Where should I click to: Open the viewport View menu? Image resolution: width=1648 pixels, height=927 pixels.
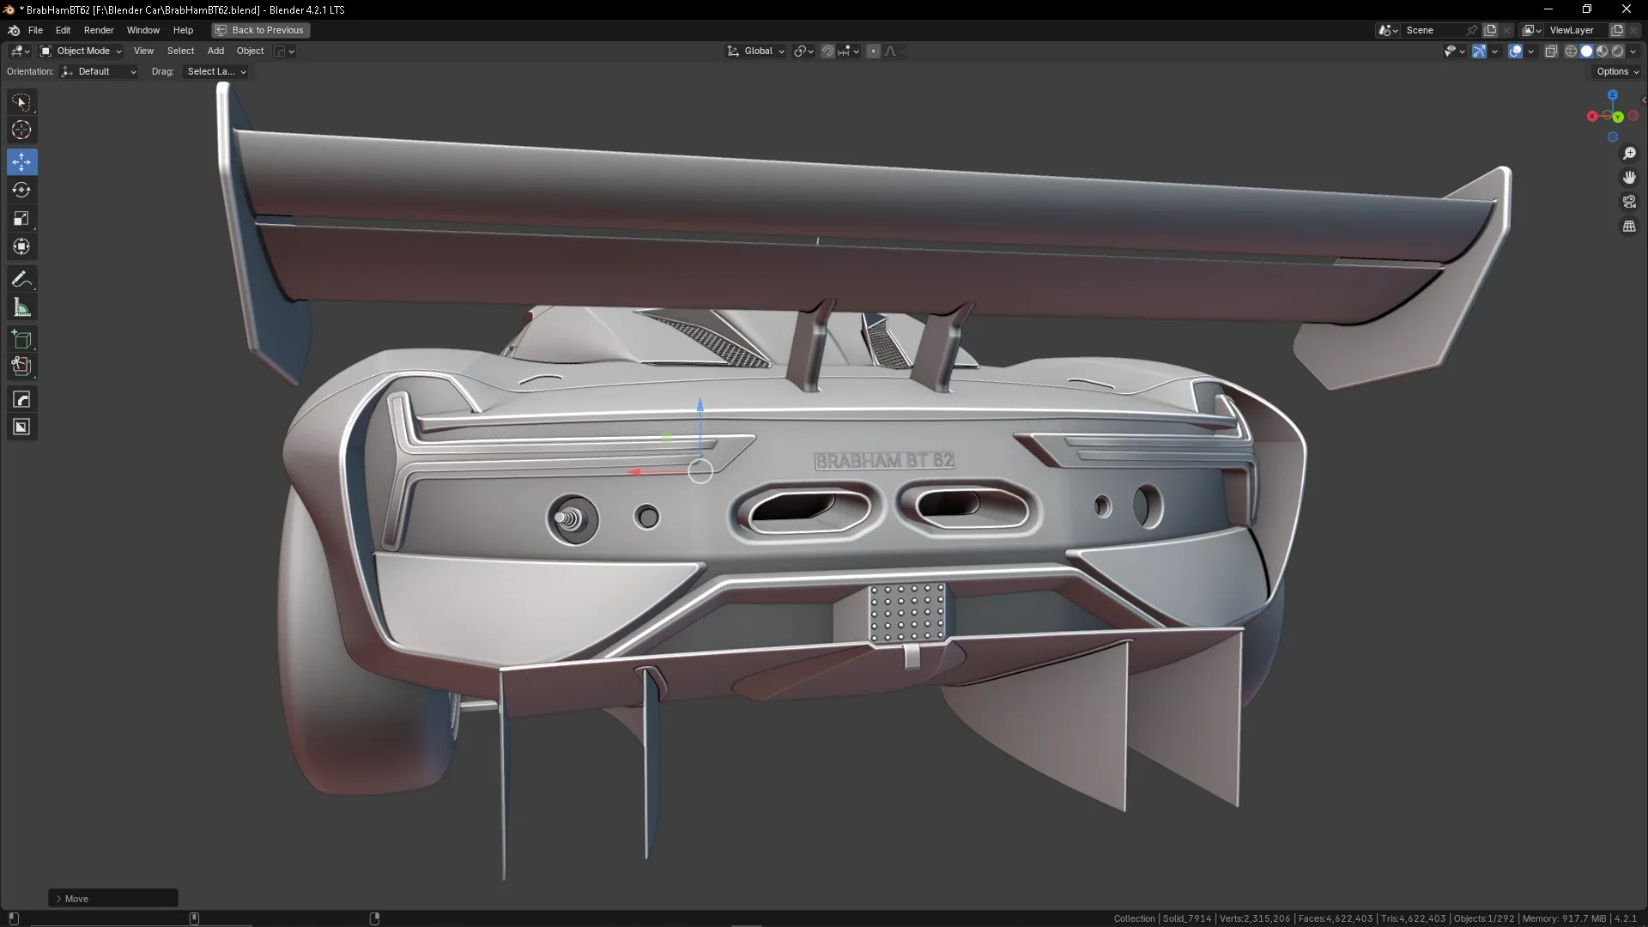point(143,51)
